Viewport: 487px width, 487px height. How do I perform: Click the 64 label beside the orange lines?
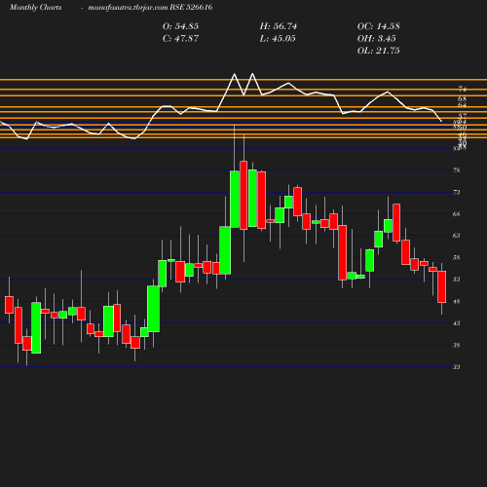463,105
